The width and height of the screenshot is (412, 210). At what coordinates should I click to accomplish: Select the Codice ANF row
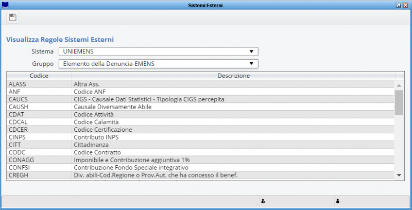point(200,92)
